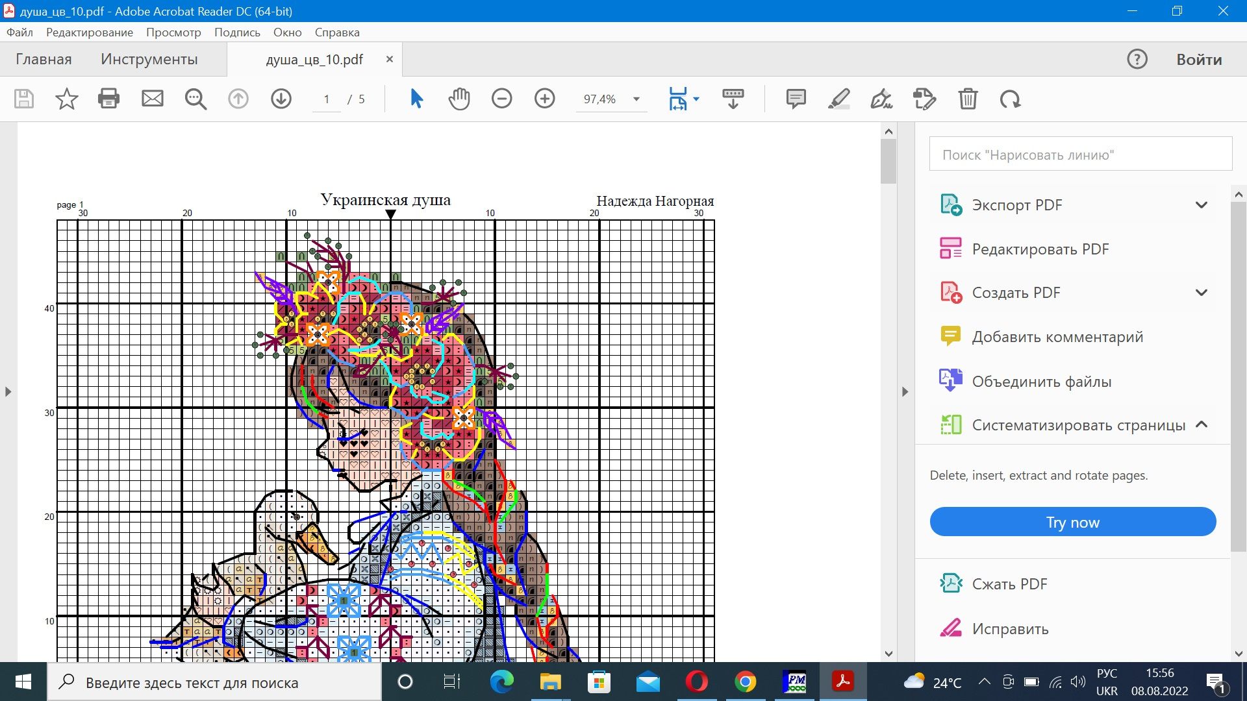Switch to the Инструменты tab

pos(149,59)
